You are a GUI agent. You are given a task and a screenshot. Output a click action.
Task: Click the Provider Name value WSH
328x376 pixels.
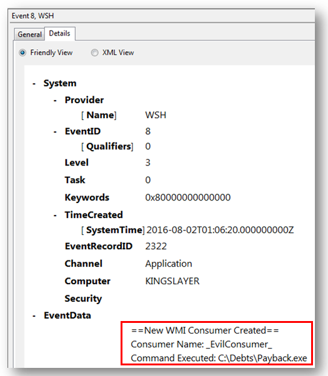(156, 115)
